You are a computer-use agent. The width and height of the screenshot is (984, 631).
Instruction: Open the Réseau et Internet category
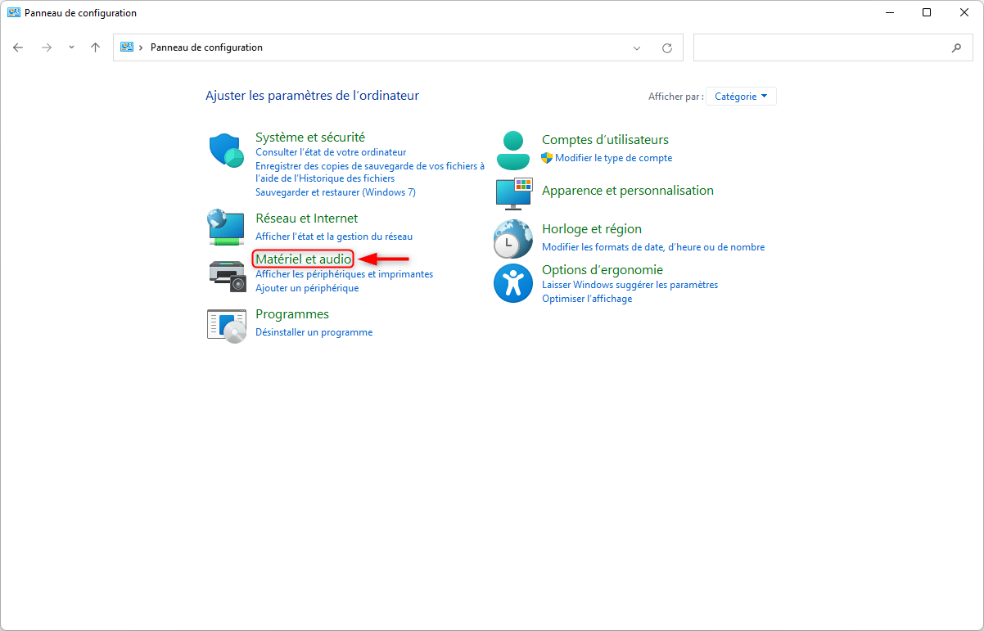307,219
